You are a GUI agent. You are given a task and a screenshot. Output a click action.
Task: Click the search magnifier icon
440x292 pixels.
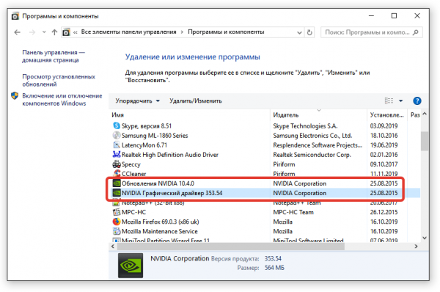(416, 32)
